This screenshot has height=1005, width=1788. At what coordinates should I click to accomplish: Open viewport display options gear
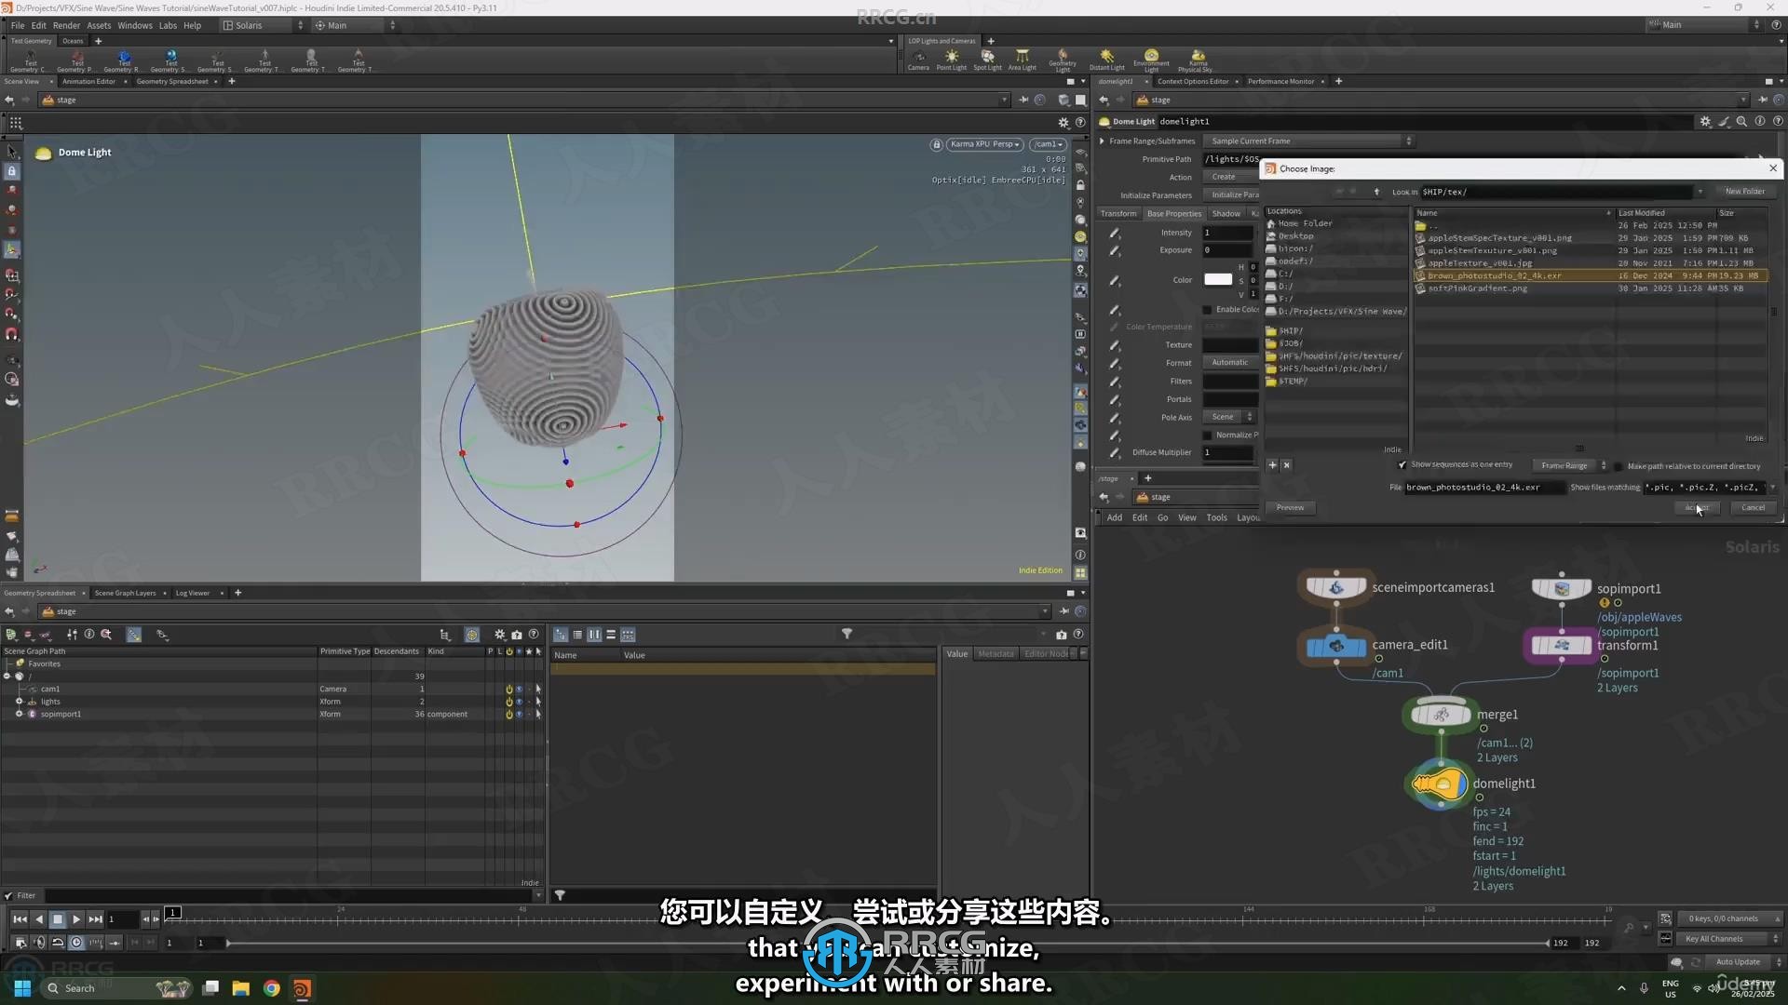pos(1063,123)
